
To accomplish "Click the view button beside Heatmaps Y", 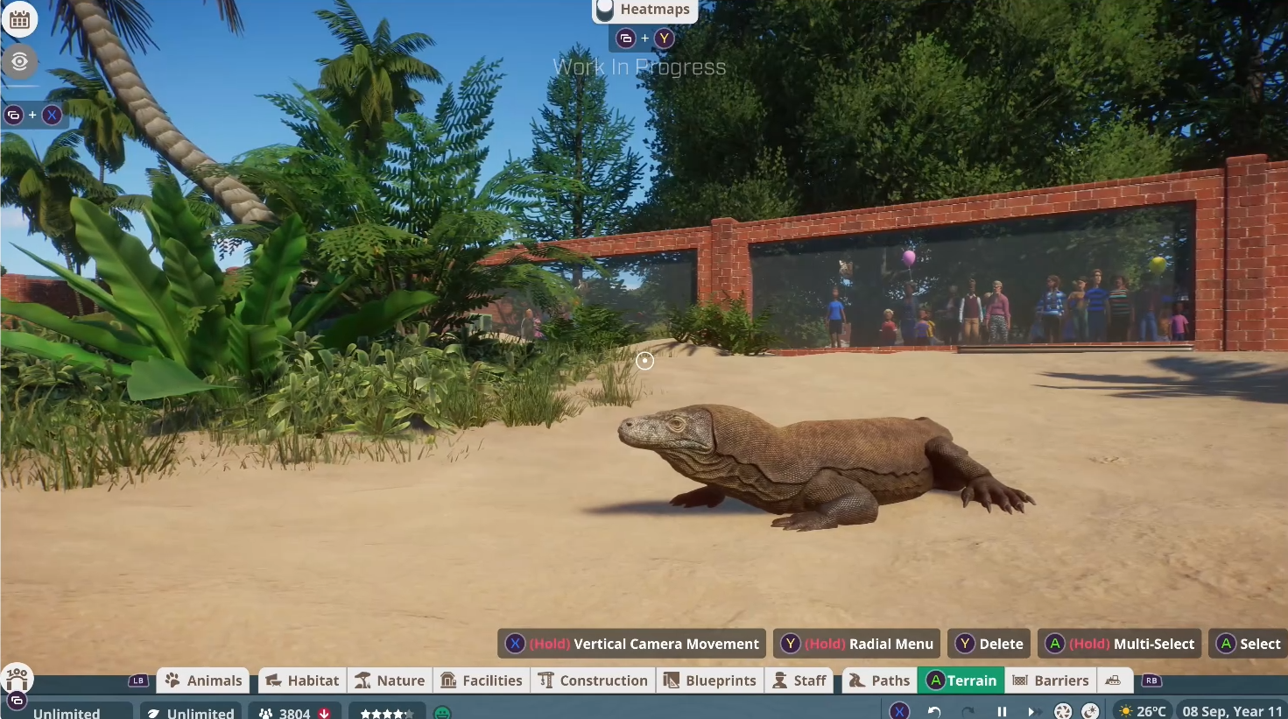I will tap(625, 39).
